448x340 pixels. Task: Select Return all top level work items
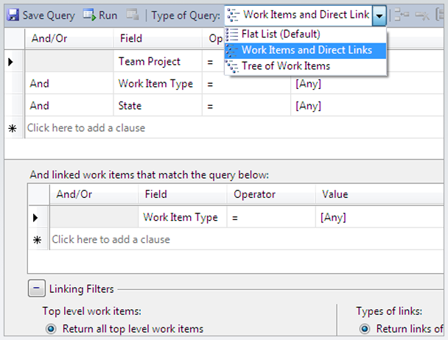51,329
